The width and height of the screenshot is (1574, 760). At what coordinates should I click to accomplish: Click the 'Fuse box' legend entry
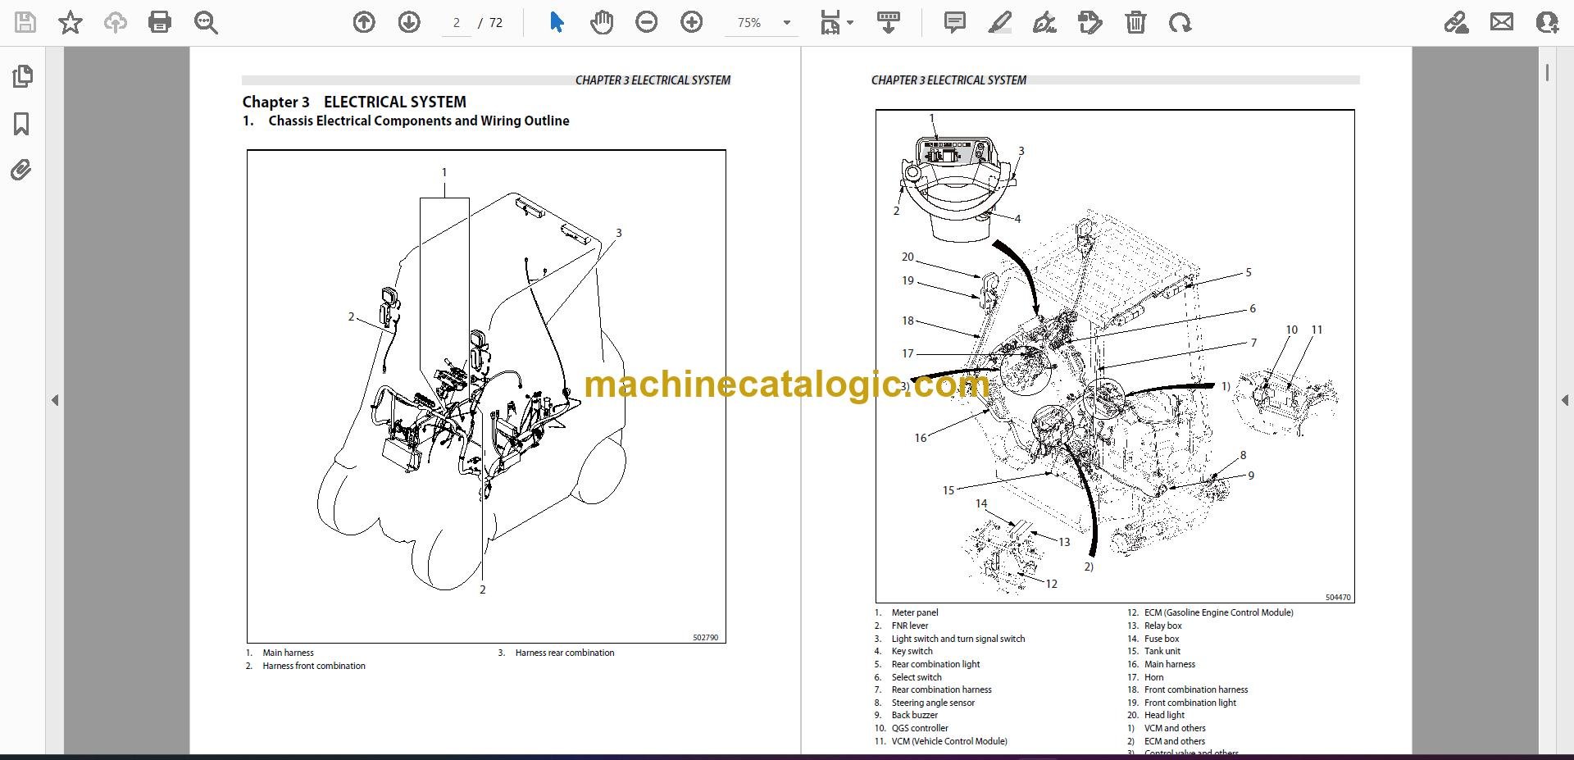click(x=1162, y=639)
